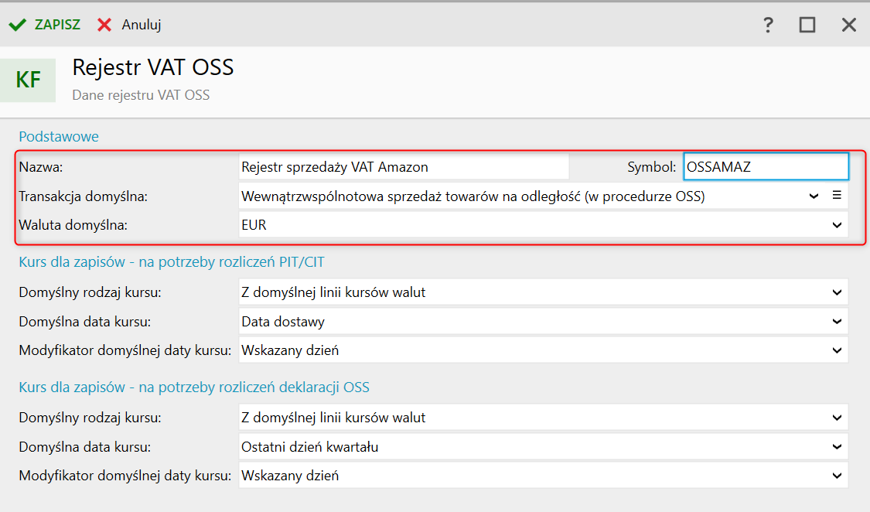
Task: Maximize the Rejestr VAT OSS window
Action: pos(807,25)
